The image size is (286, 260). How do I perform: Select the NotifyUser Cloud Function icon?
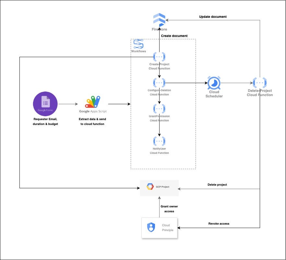(x=159, y=141)
